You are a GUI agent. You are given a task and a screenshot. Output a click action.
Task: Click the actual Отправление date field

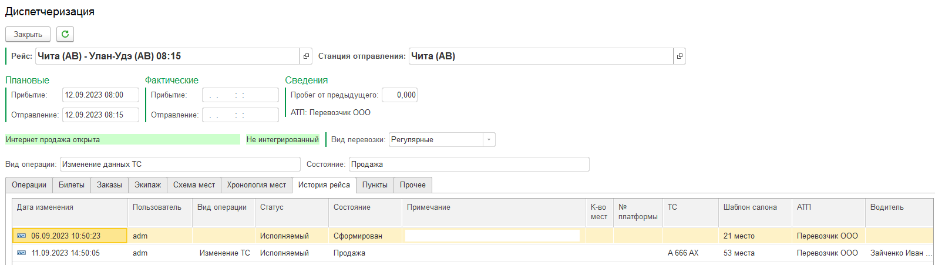[240, 115]
